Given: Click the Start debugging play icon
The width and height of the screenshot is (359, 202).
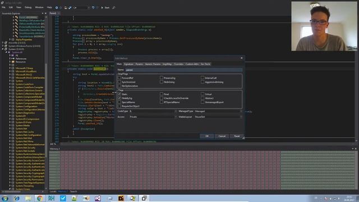Looking at the screenshot, I should pyautogui.click(x=102, y=7).
